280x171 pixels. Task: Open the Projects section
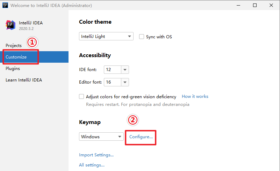coord(14,46)
